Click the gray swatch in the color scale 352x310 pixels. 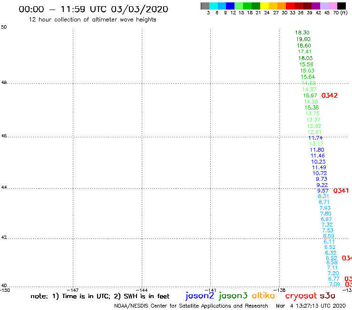[x=205, y=6]
